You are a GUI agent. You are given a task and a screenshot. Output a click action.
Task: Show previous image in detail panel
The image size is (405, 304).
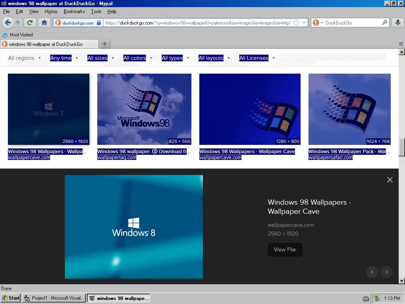pyautogui.click(x=372, y=272)
